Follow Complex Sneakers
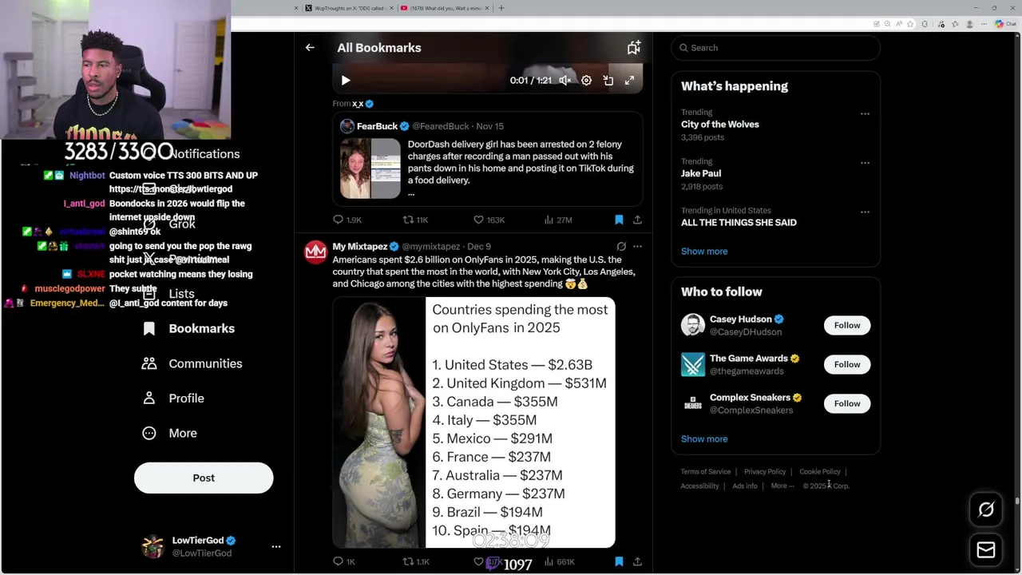Viewport: 1022px width, 575px height. 847,403
